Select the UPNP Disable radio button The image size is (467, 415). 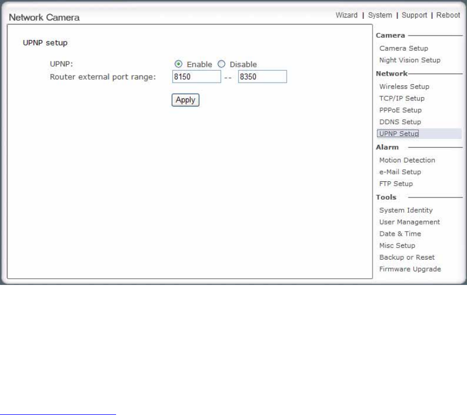coord(221,64)
